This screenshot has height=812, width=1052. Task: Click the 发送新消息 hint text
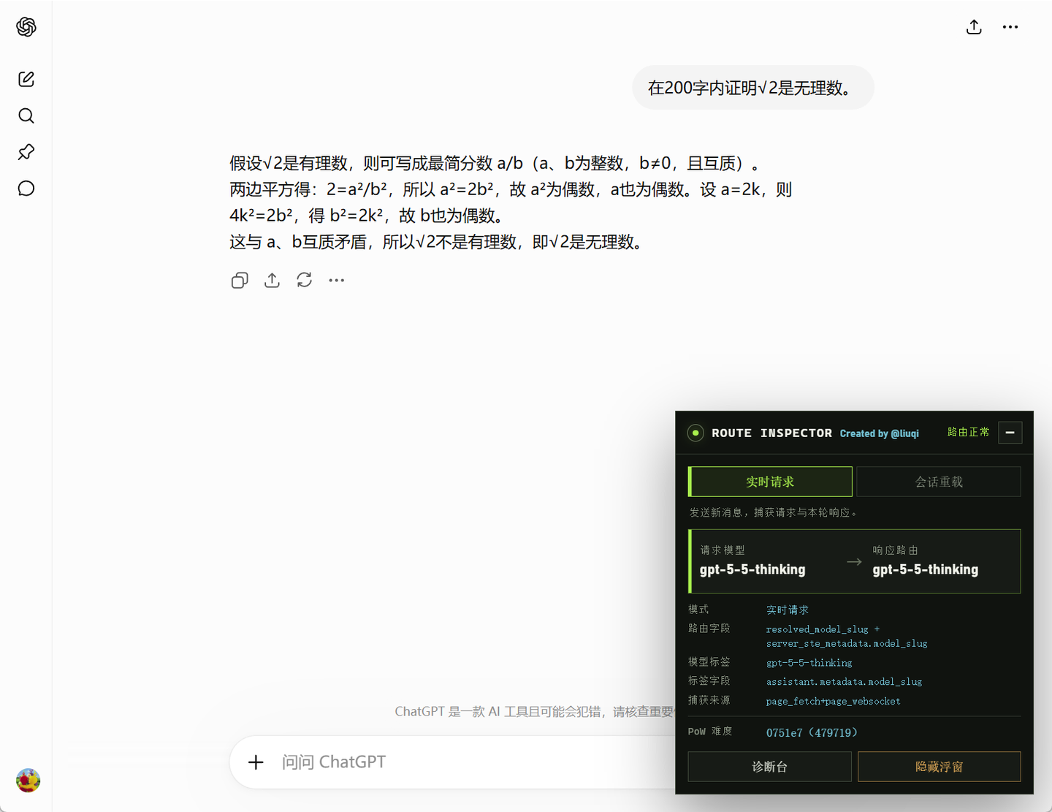pyautogui.click(x=773, y=512)
